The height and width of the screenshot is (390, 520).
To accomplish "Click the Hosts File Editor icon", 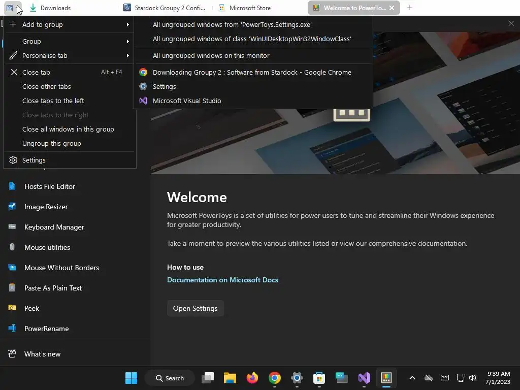I will pyautogui.click(x=12, y=186).
